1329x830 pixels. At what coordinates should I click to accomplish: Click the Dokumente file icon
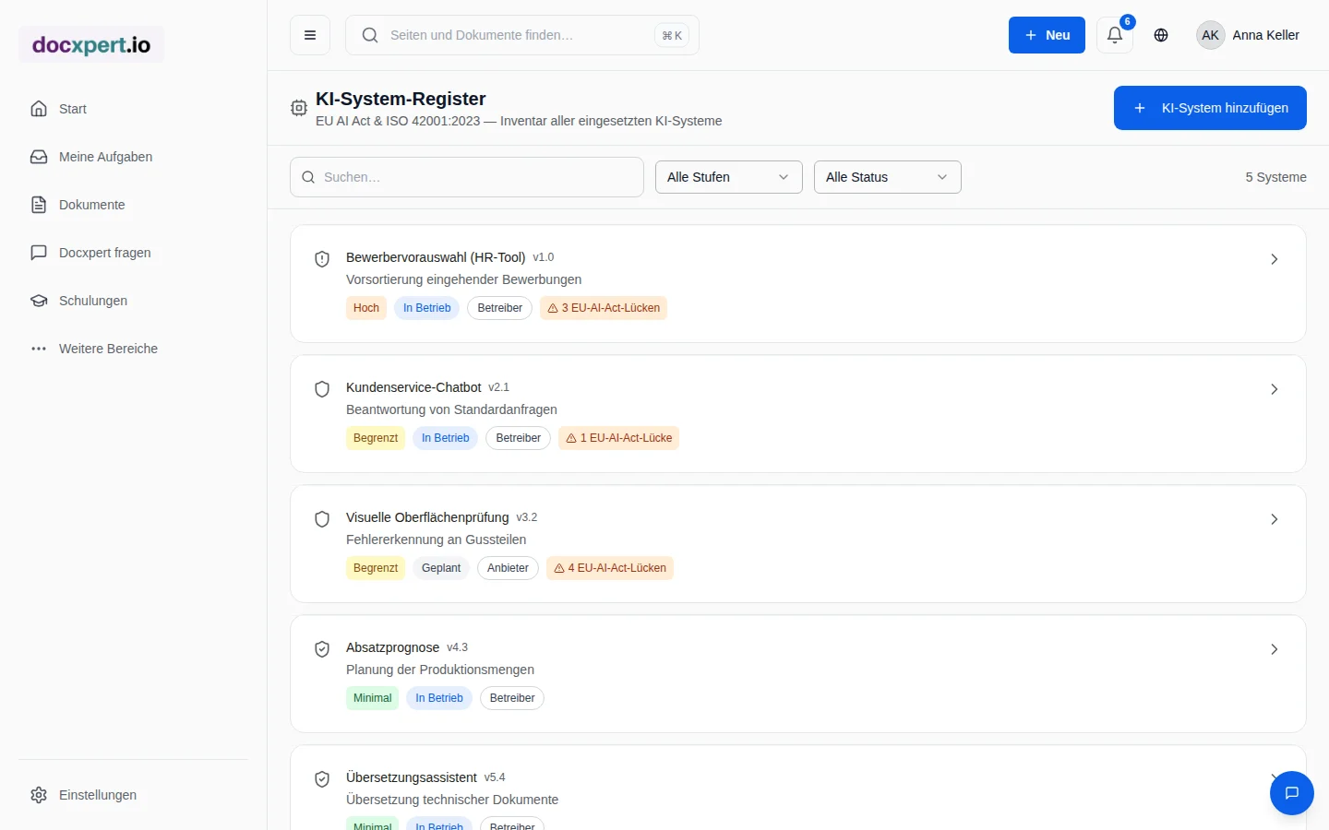[x=39, y=205]
